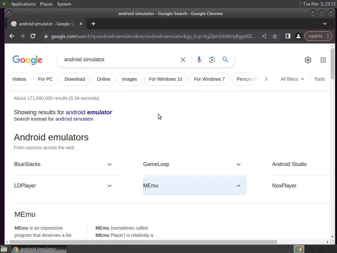Viewport: 337px width, 253px height.
Task: Click the show desktop icon in taskbar
Action: pyautogui.click(x=4, y=249)
